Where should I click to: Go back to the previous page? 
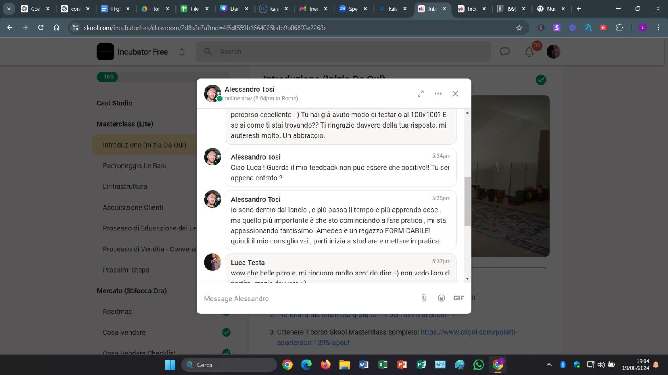[10, 27]
